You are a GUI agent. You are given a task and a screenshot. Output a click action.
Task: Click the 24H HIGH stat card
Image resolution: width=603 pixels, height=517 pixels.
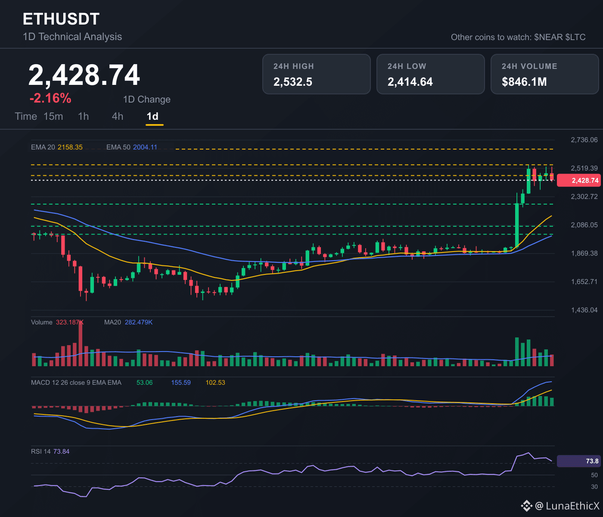(x=317, y=74)
